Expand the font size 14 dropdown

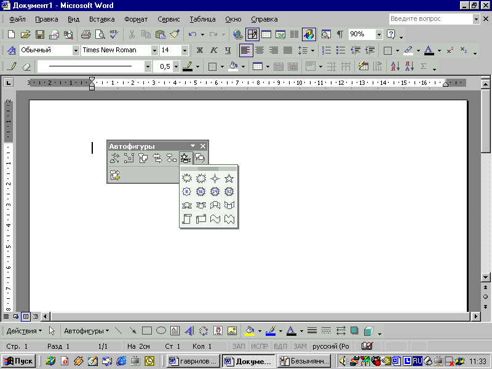[185, 50]
